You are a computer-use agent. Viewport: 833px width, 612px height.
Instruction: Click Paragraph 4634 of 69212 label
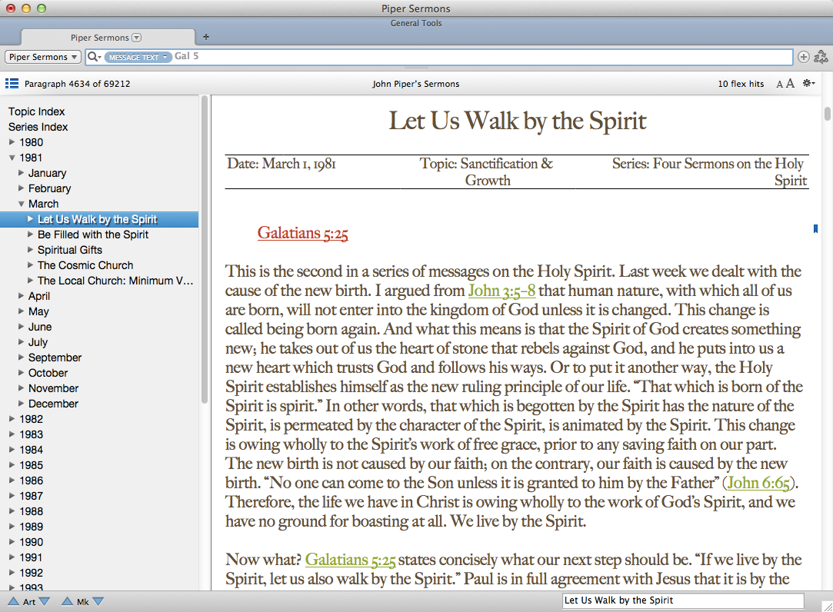[77, 84]
